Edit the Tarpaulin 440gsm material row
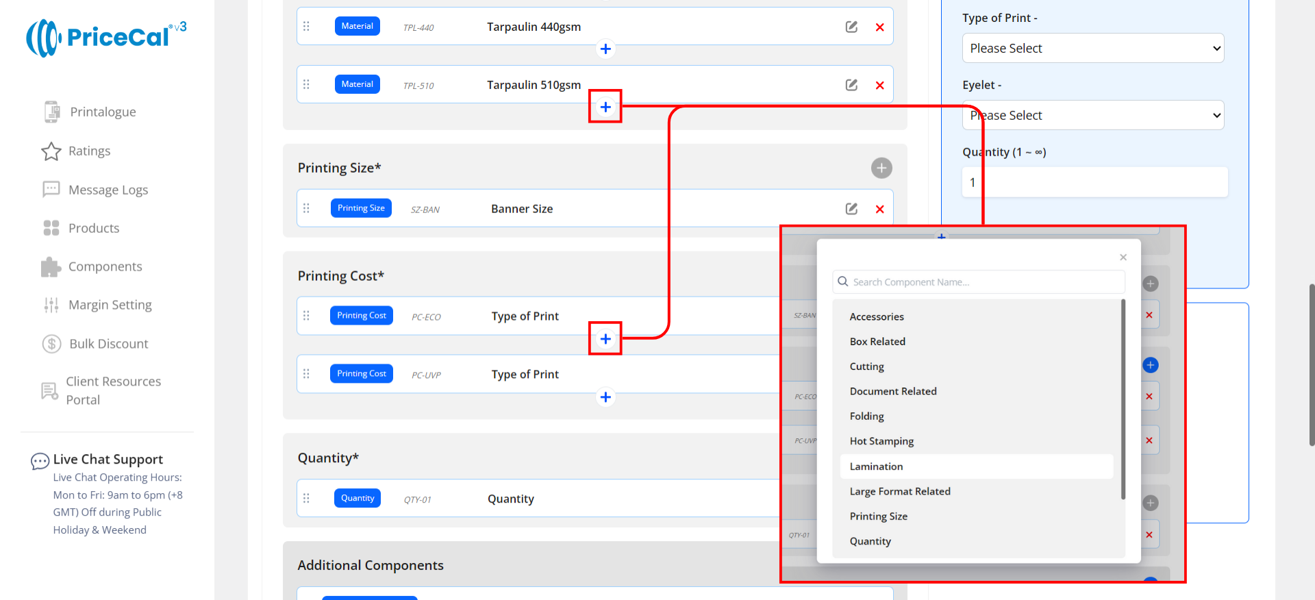 (x=851, y=27)
